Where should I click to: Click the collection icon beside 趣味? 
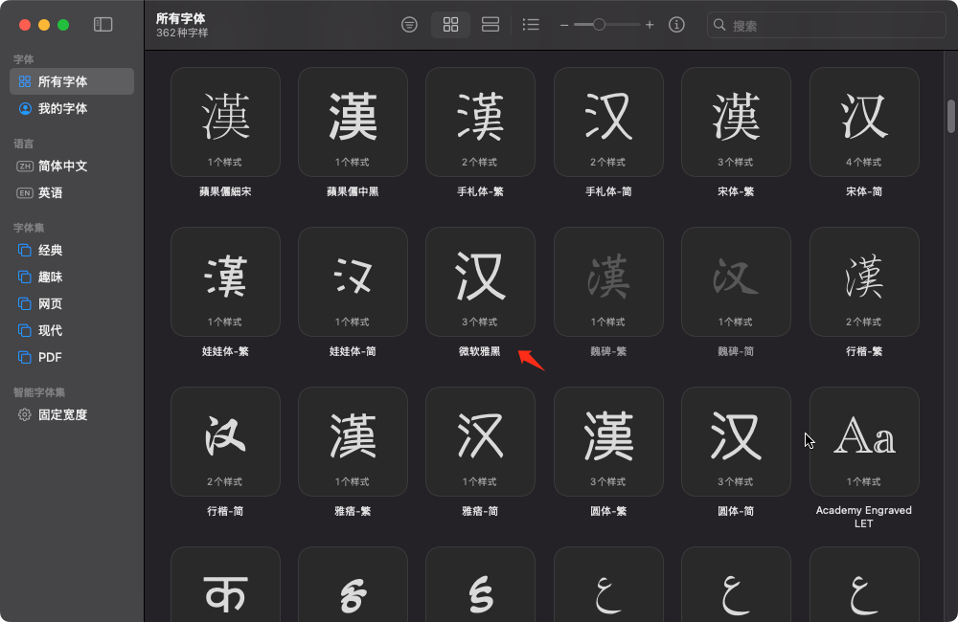[25, 278]
